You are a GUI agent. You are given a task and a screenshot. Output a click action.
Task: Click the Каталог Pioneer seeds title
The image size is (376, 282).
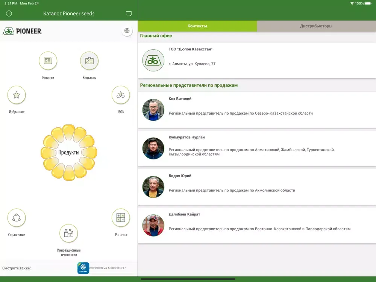pos(69,14)
